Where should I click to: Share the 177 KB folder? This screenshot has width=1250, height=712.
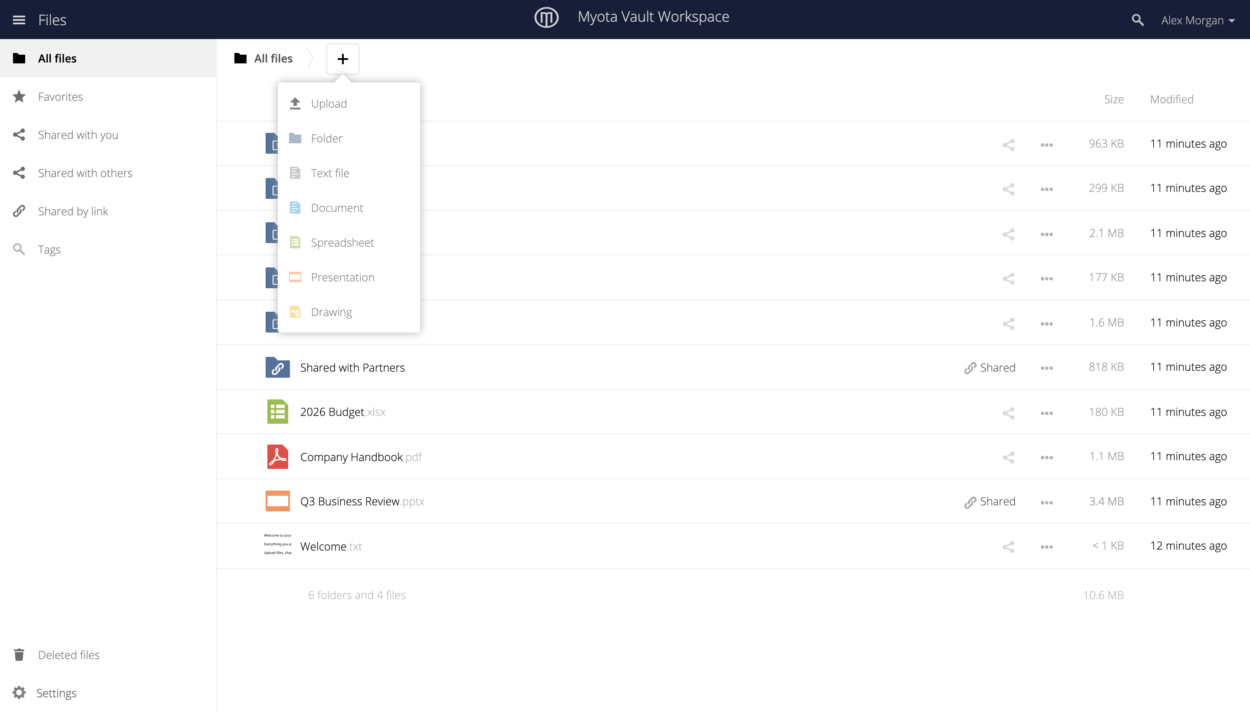1008,279
